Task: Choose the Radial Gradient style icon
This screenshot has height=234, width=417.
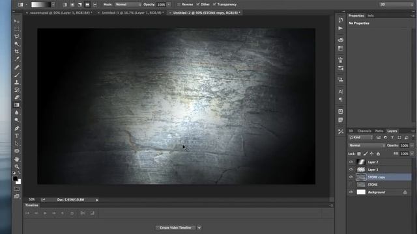Action: click(x=72, y=5)
